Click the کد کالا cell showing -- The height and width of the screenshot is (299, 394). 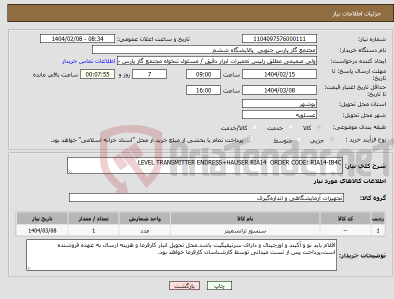pos(345,230)
